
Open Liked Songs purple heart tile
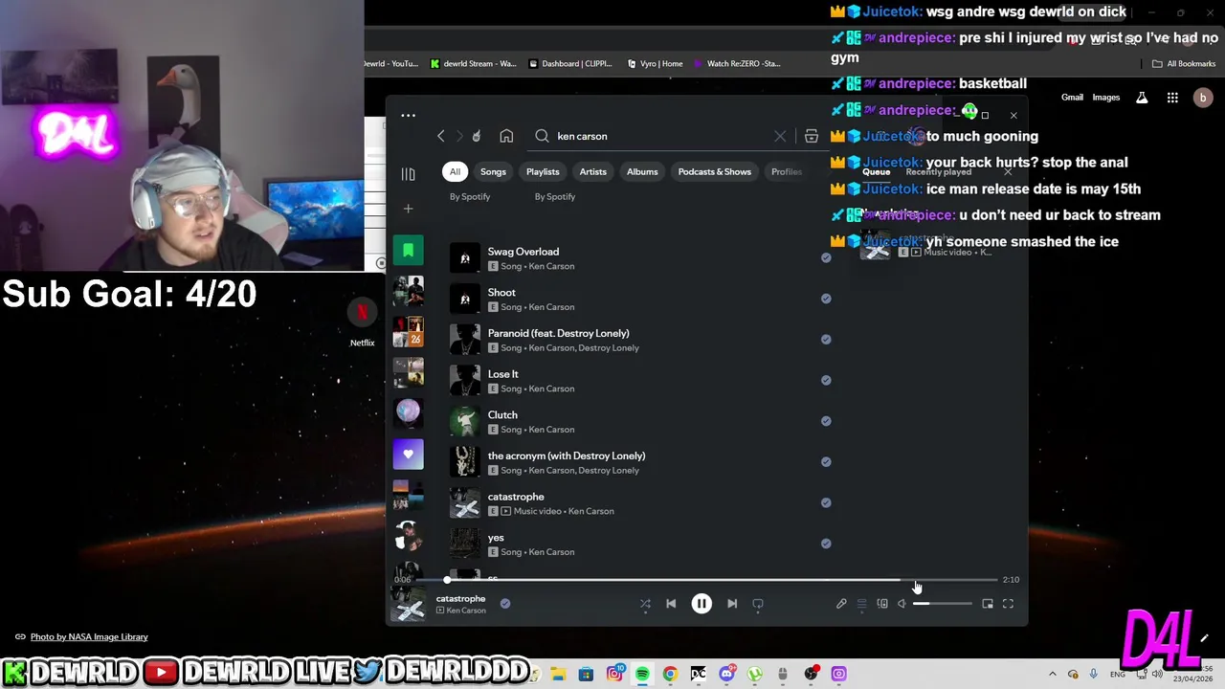(x=408, y=455)
